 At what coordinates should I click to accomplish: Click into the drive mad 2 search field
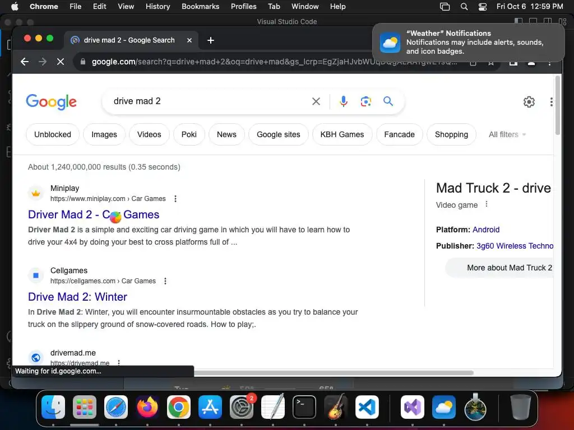(209, 101)
